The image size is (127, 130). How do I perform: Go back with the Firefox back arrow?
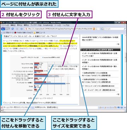click(x=3, y=29)
